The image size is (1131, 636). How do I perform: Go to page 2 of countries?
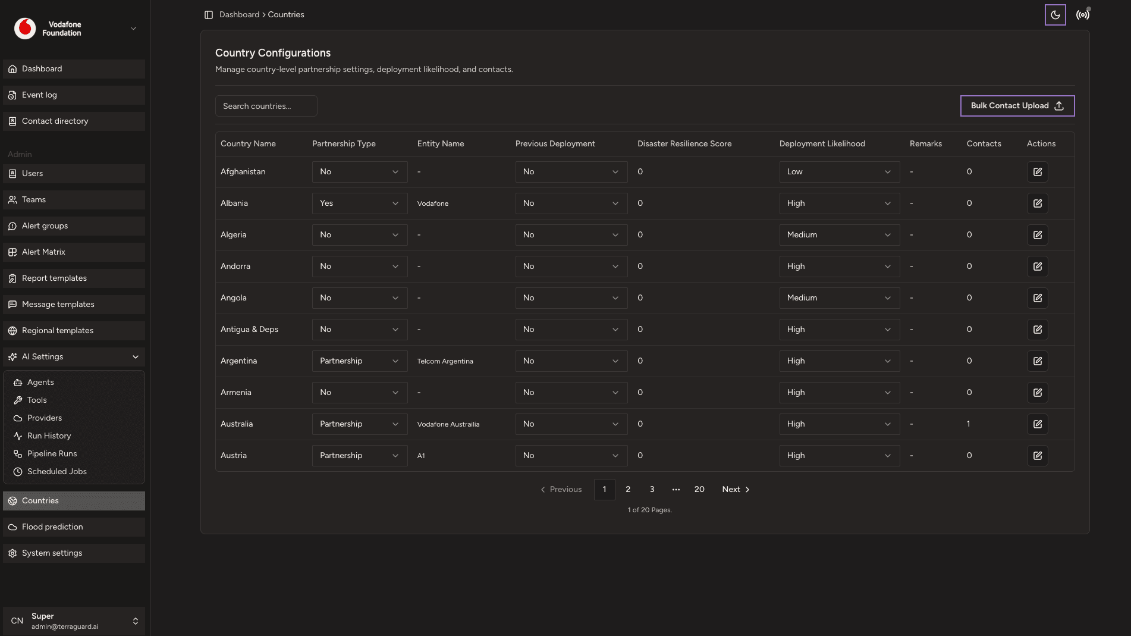click(x=628, y=490)
